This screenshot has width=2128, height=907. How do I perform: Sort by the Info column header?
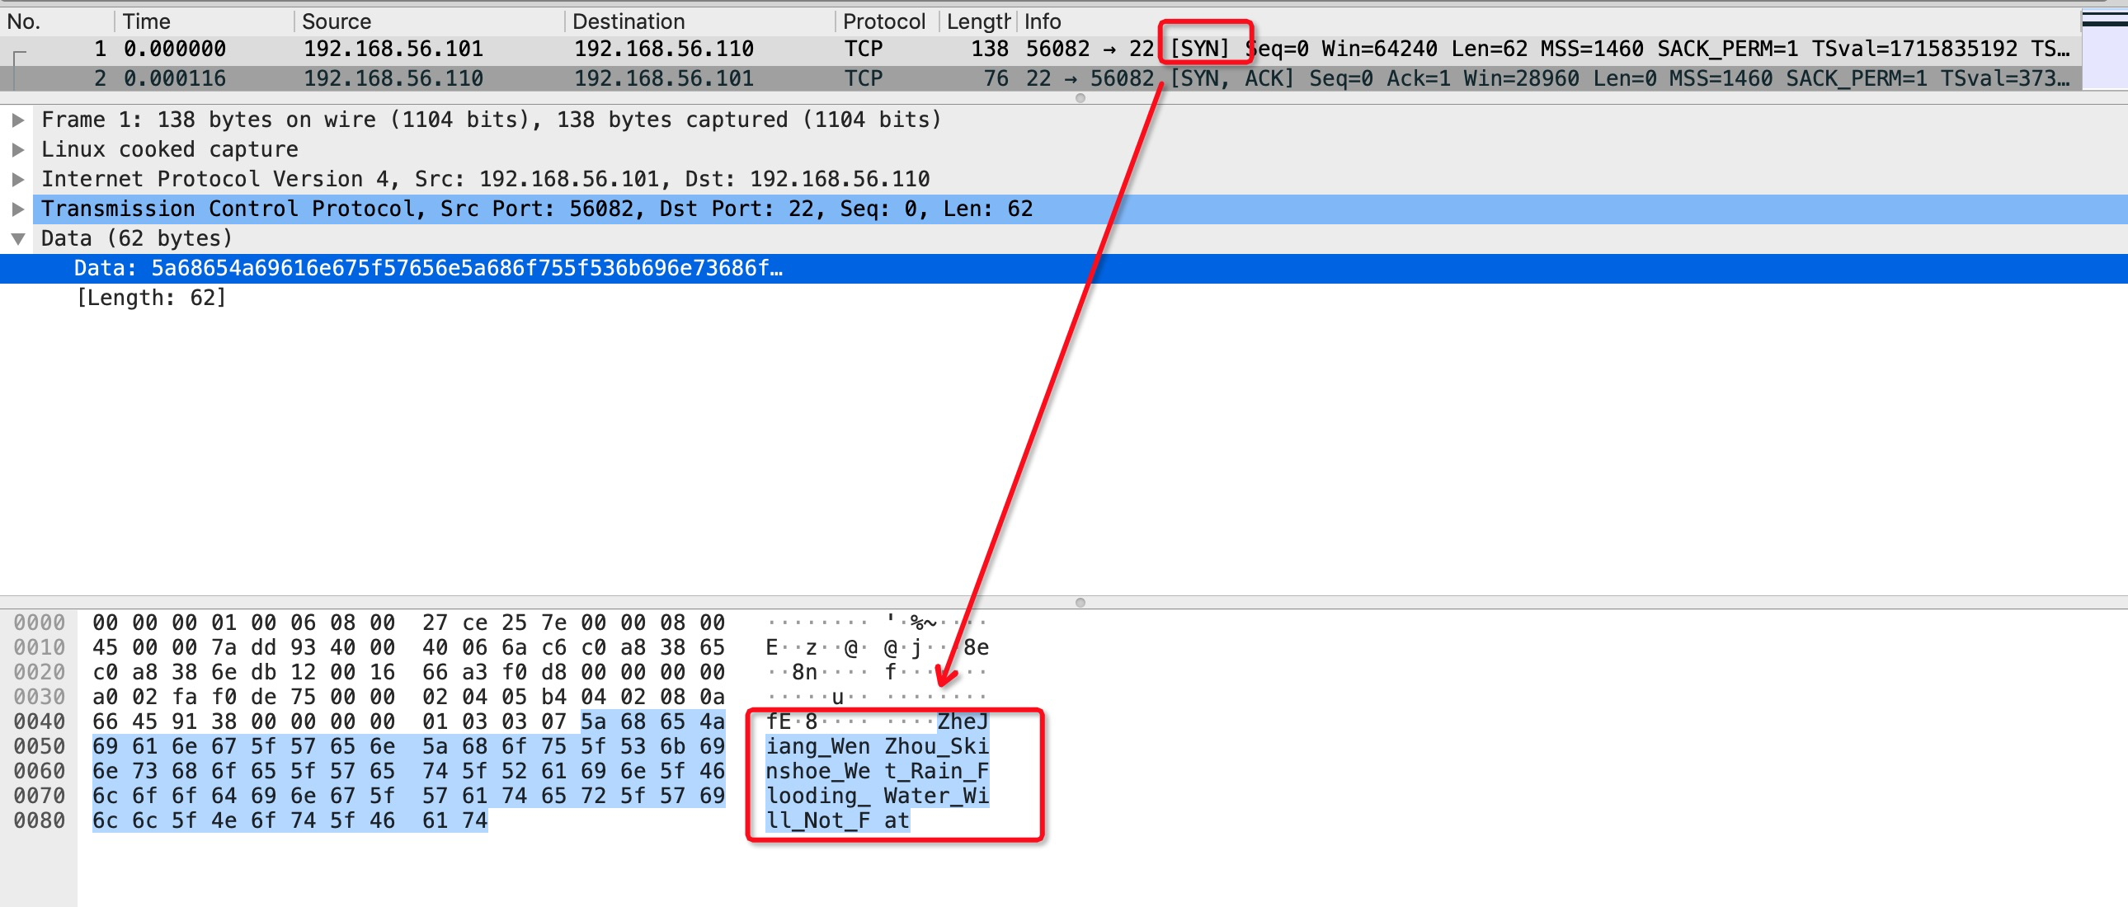coord(1043,21)
